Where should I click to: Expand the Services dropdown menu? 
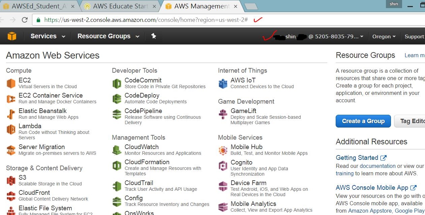[x=48, y=36]
